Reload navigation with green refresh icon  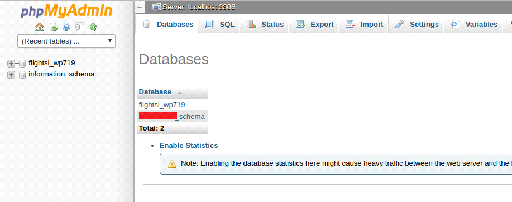pyautogui.click(x=93, y=27)
